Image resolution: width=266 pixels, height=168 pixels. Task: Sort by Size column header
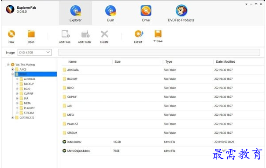pyautogui.click(x=118, y=62)
